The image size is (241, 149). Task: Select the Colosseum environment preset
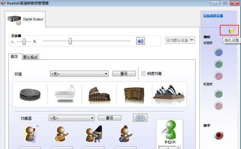(x=99, y=94)
